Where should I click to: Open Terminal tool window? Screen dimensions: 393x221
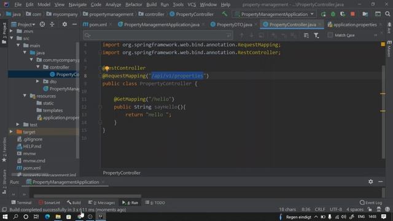tap(21, 203)
